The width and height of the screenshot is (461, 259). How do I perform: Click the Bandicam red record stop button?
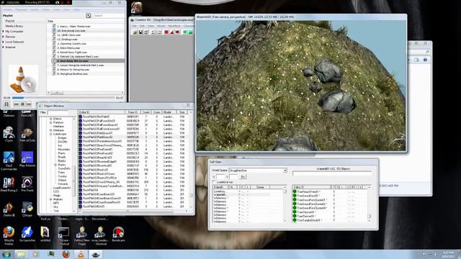(68, 2)
